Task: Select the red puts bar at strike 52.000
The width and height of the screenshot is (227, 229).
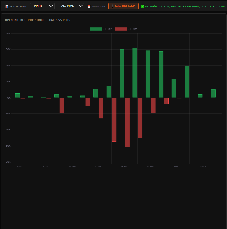Action: (101, 108)
